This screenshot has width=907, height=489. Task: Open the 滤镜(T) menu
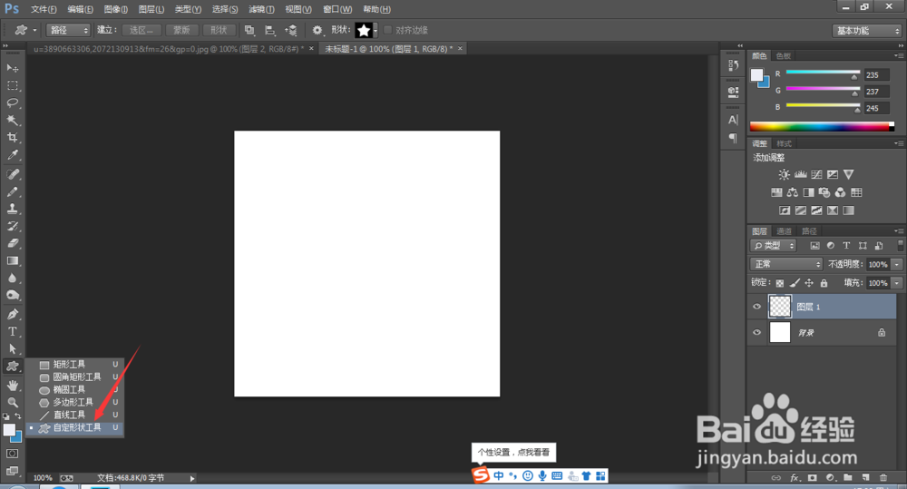tap(261, 9)
